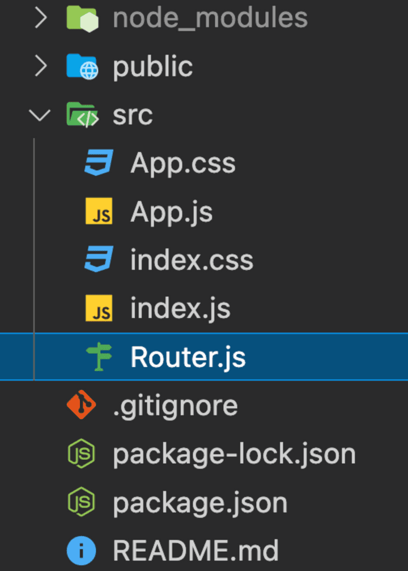Open the App.js file
Image resolution: width=408 pixels, height=571 pixels.
tap(171, 212)
